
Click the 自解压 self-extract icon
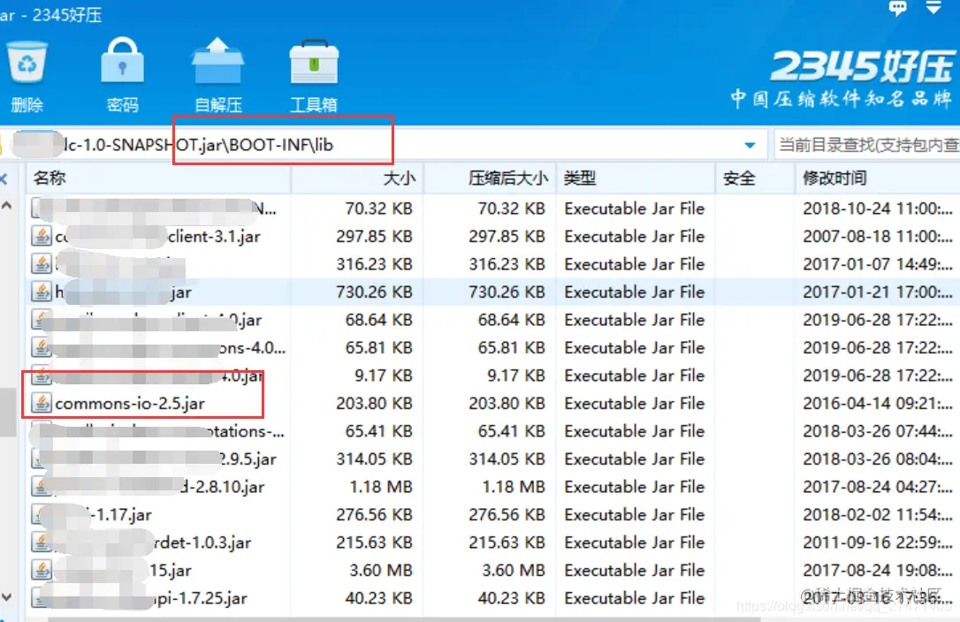click(218, 61)
